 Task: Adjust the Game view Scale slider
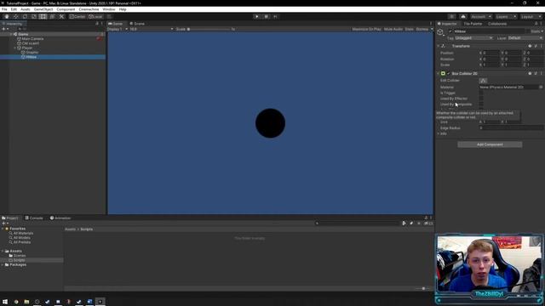209,29
